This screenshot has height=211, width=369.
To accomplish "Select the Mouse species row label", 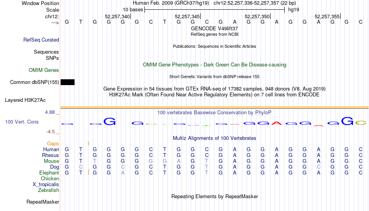I will [51, 161].
